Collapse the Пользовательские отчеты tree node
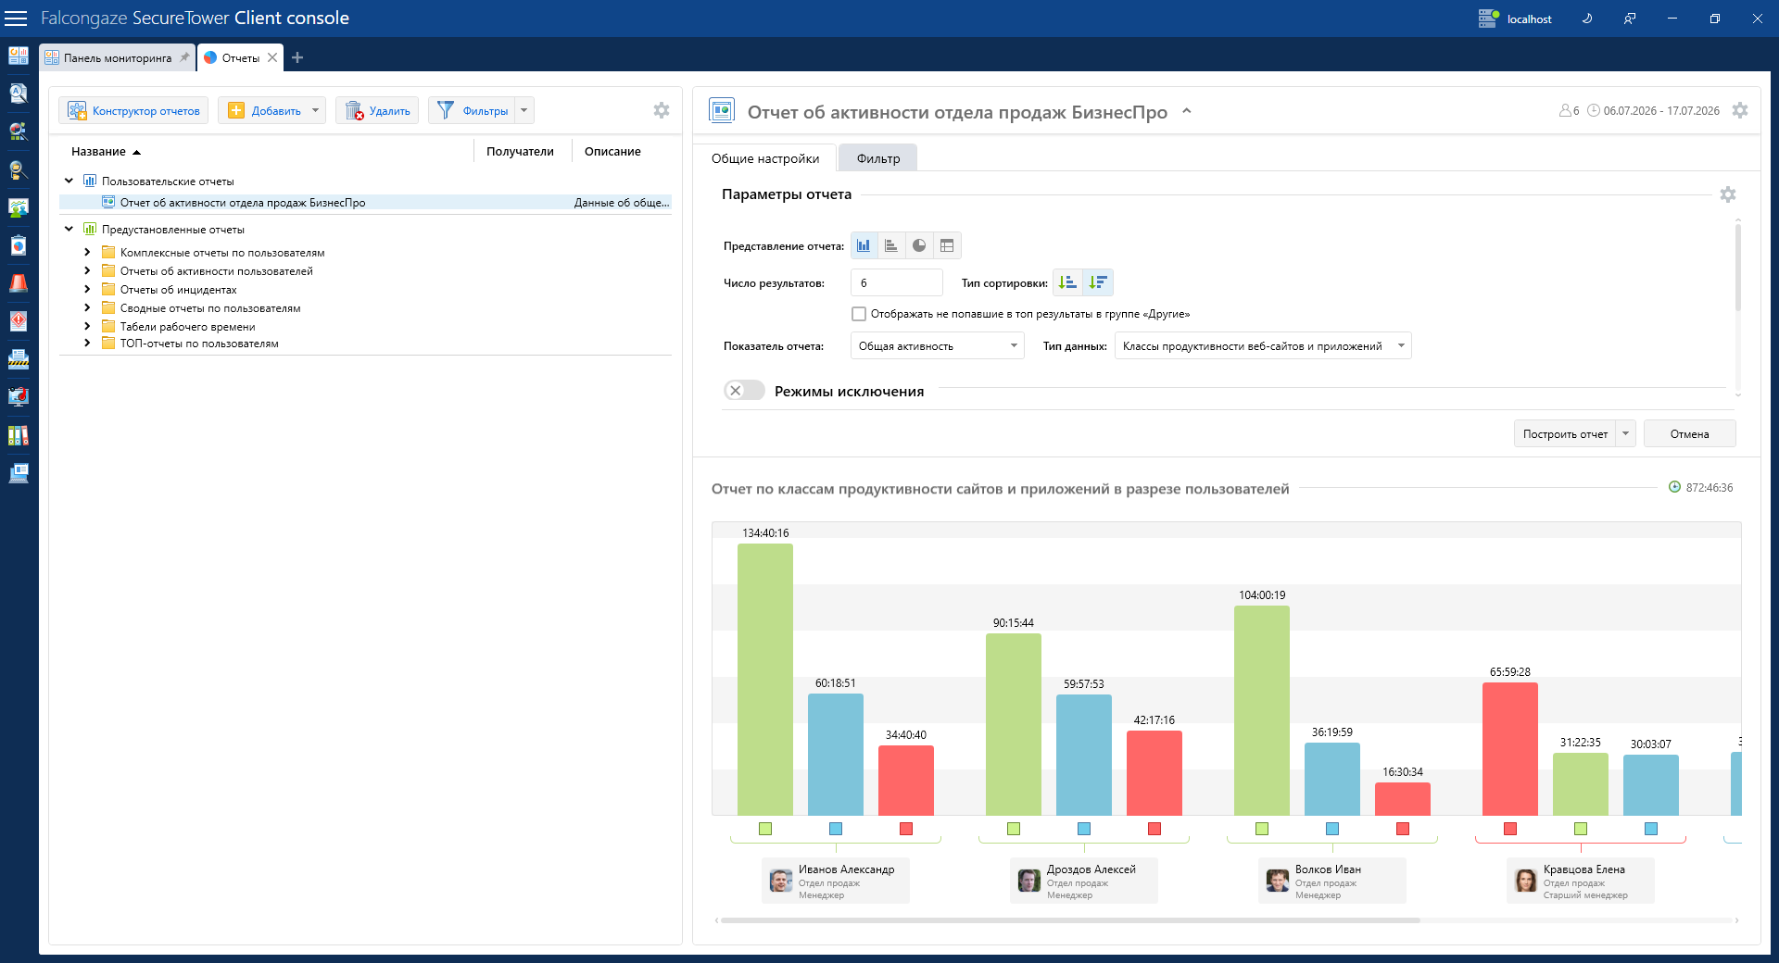The image size is (1779, 963). coord(69,181)
